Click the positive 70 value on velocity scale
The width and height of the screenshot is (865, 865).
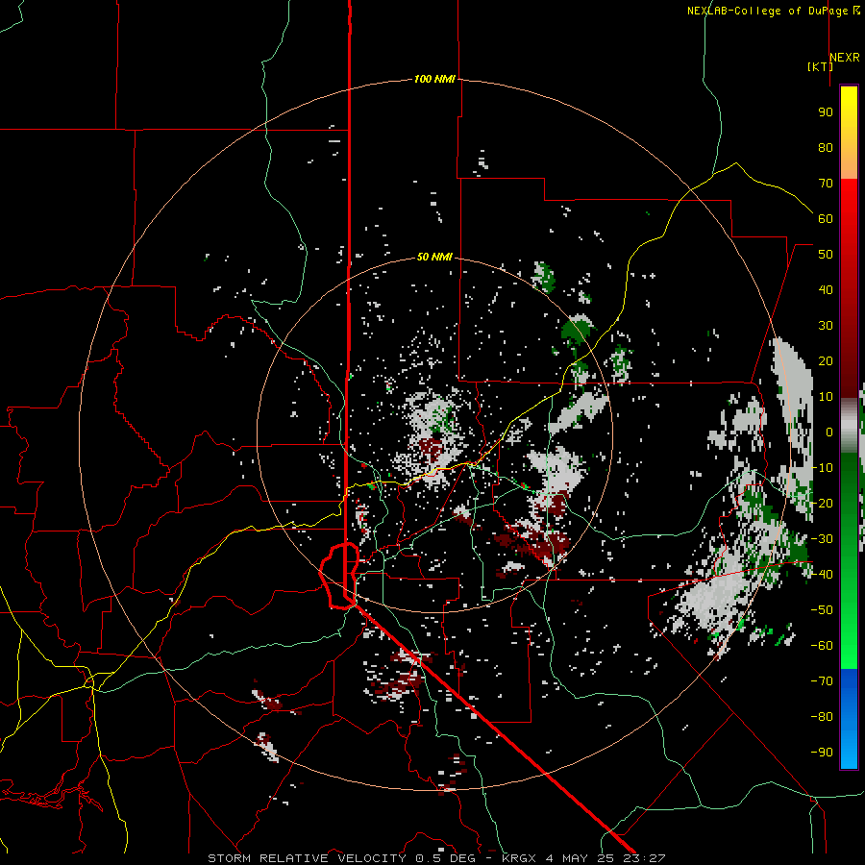click(826, 184)
